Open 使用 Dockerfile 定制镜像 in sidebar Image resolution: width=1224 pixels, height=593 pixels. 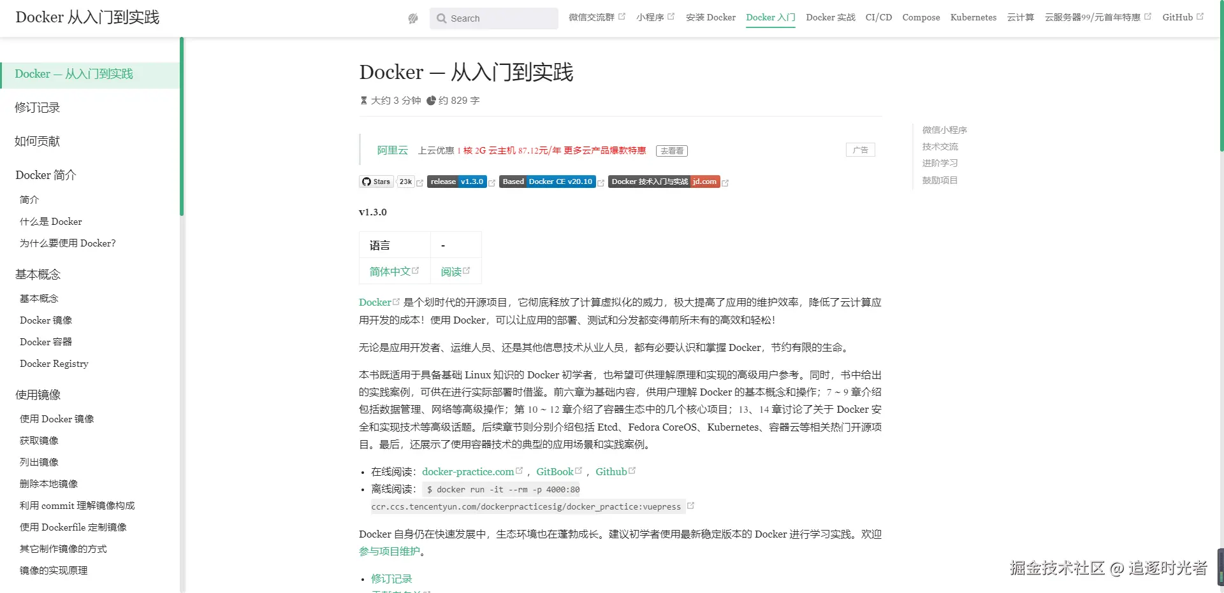coord(73,527)
